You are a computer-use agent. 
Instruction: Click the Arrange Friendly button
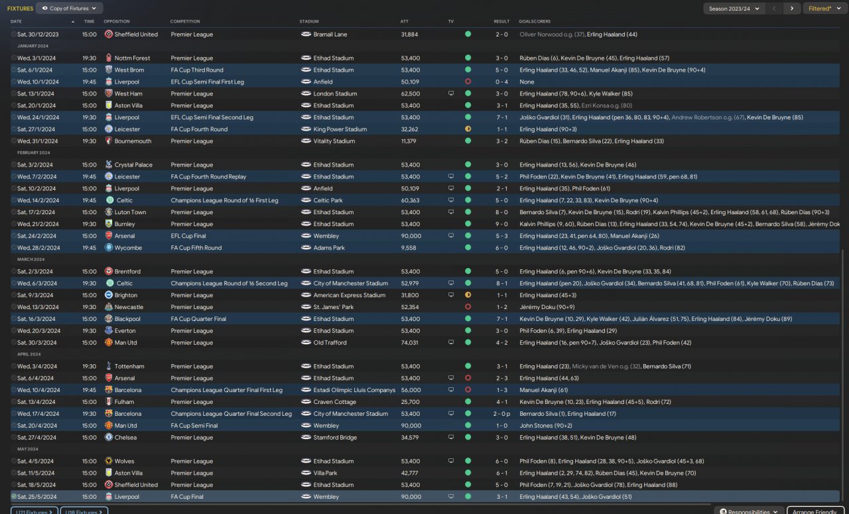[815, 511]
